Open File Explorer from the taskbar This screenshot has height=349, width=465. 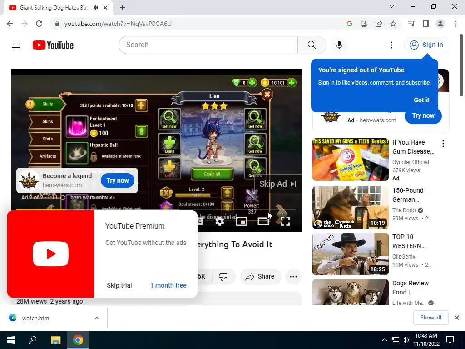(55, 340)
